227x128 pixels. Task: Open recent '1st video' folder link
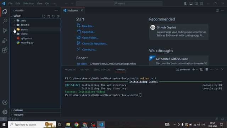pyautogui.click(x=82, y=64)
